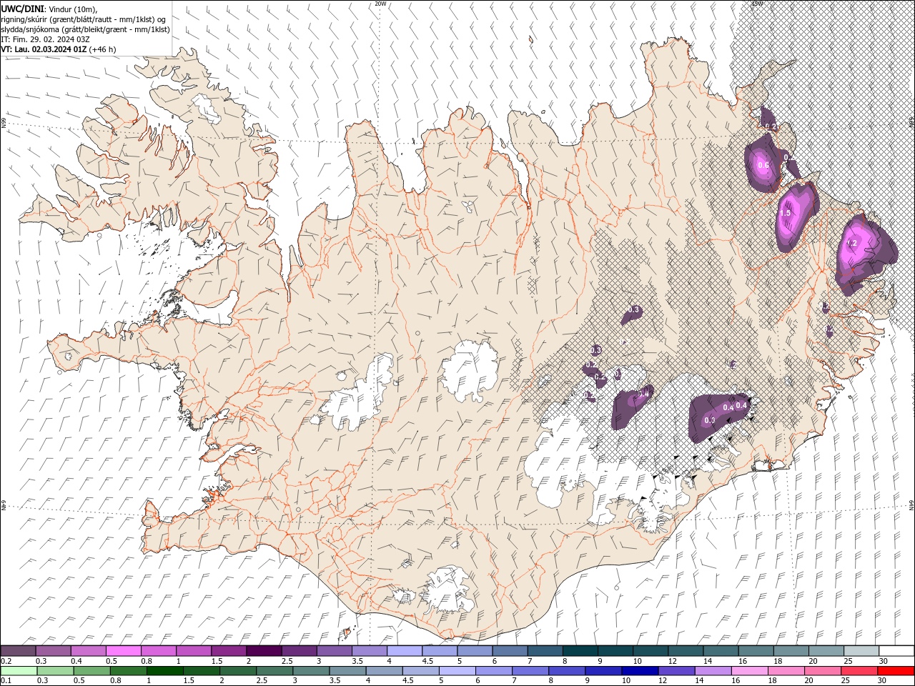
Task: Choose the white 30 swatch ending the top legend row
Action: click(896, 651)
